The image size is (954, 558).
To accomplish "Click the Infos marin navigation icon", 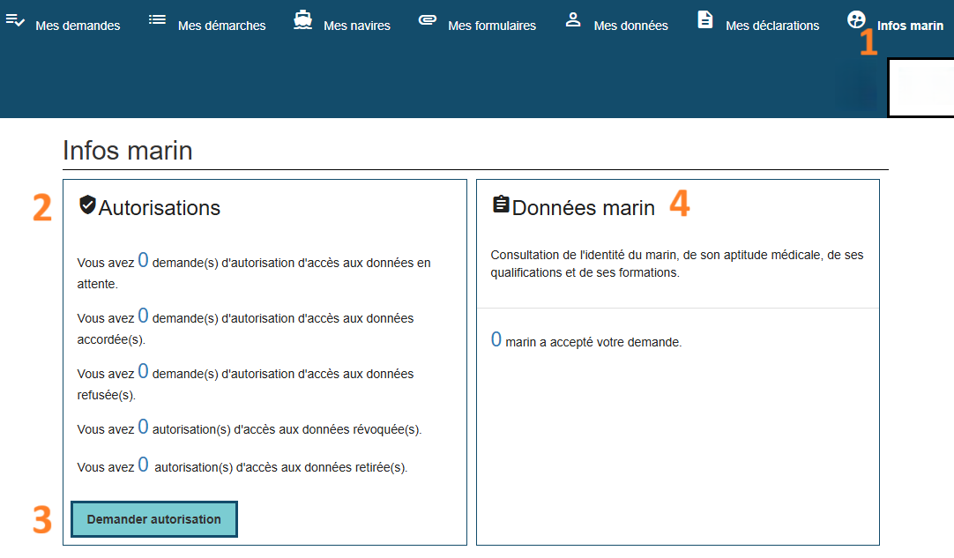I will click(x=856, y=19).
